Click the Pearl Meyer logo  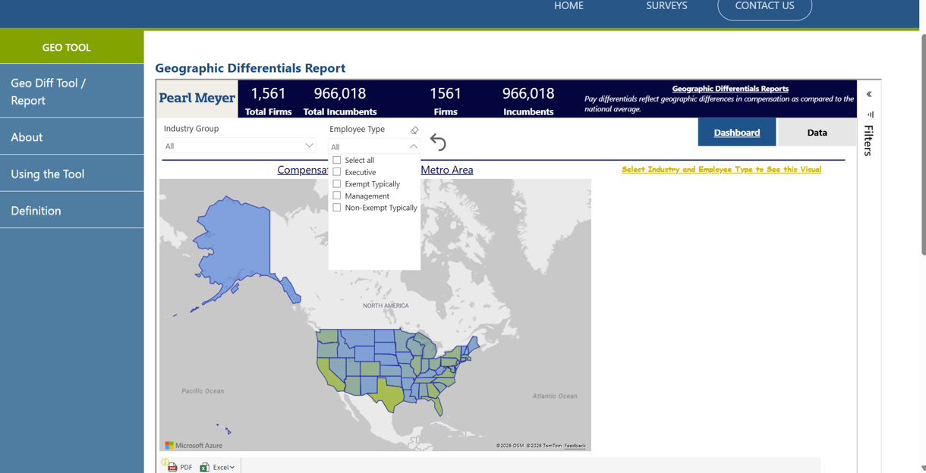point(197,99)
